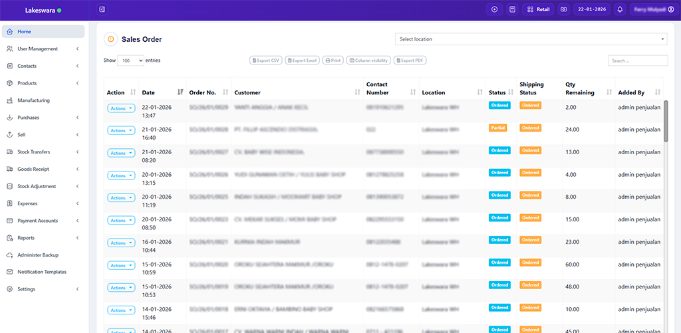Collapse the sidebar with the top toggle icon
Viewport: 681px width, 333px height.
coord(102,9)
